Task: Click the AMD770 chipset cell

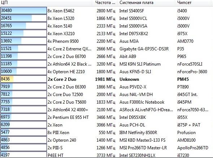Action: pyautogui.click(x=185, y=41)
